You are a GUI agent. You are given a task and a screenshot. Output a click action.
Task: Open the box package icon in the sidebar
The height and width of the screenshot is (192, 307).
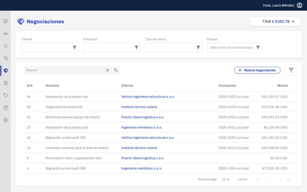pos(6,108)
